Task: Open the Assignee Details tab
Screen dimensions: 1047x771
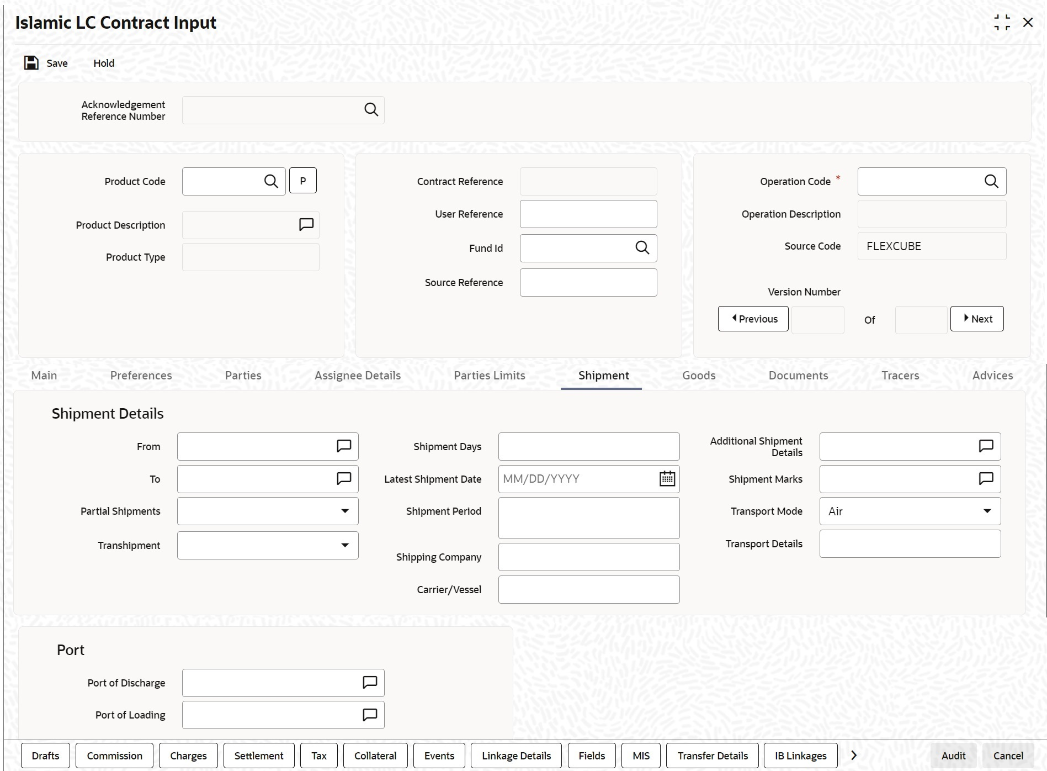Action: [x=358, y=376]
